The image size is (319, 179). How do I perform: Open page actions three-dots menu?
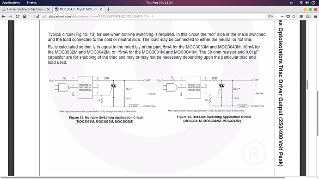(282, 17)
